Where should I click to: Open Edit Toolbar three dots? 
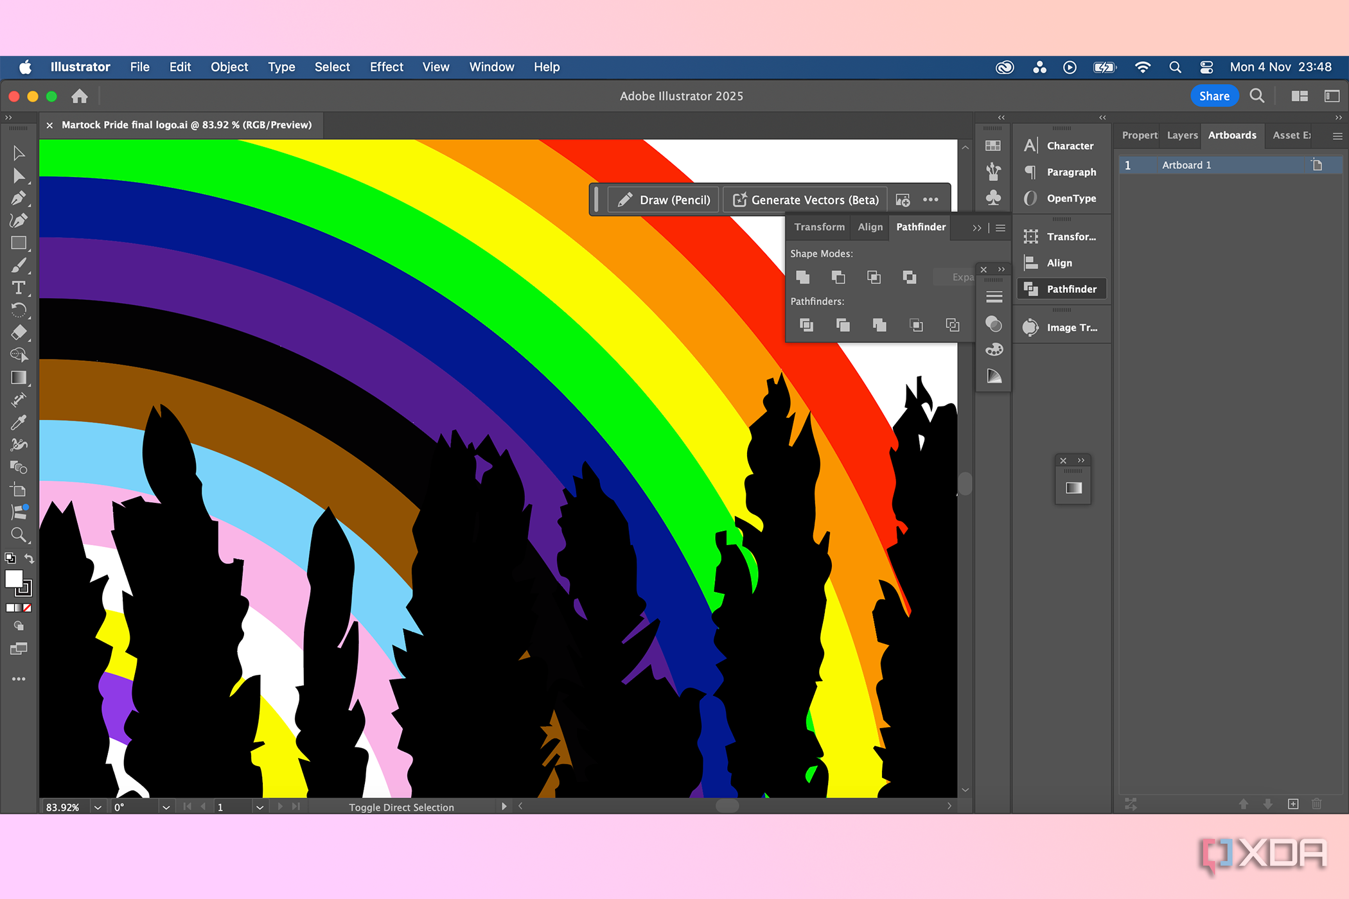[x=19, y=679]
